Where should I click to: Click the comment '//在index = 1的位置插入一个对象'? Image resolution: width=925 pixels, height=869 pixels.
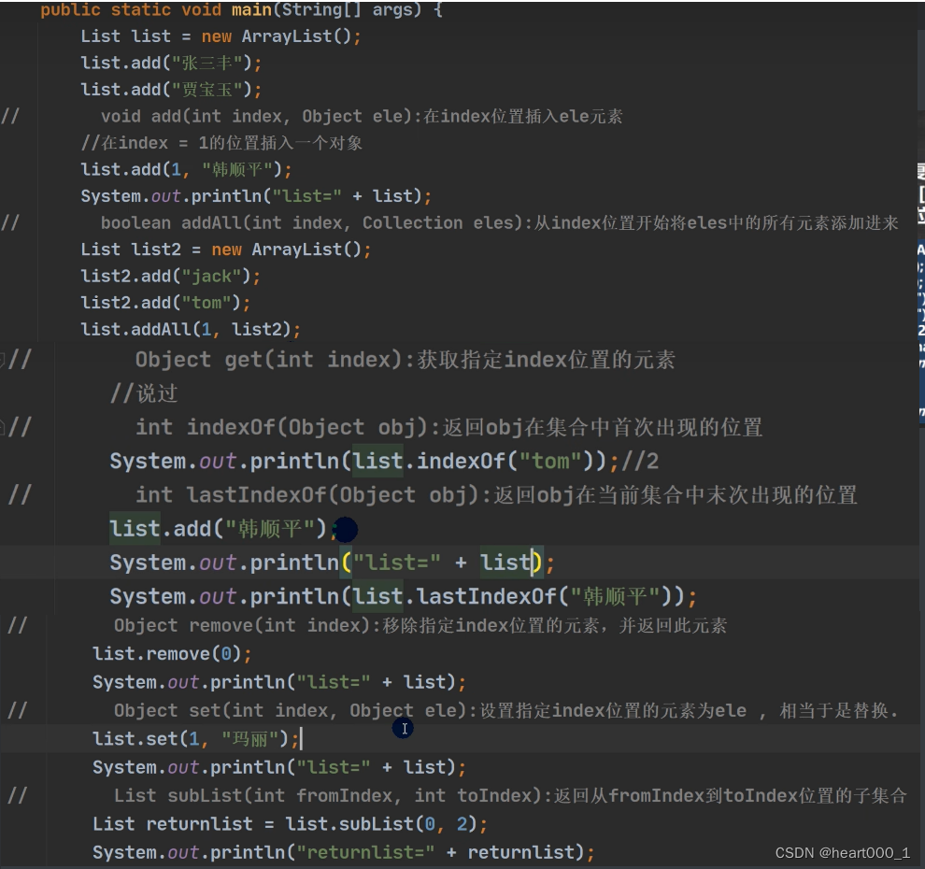(221, 143)
